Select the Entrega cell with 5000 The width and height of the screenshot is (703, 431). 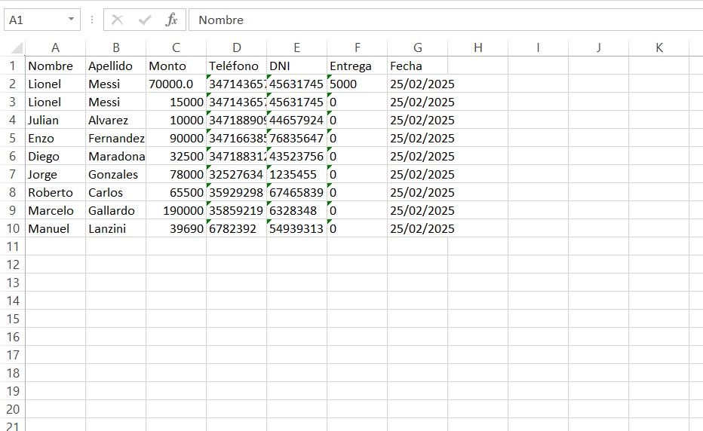(357, 84)
